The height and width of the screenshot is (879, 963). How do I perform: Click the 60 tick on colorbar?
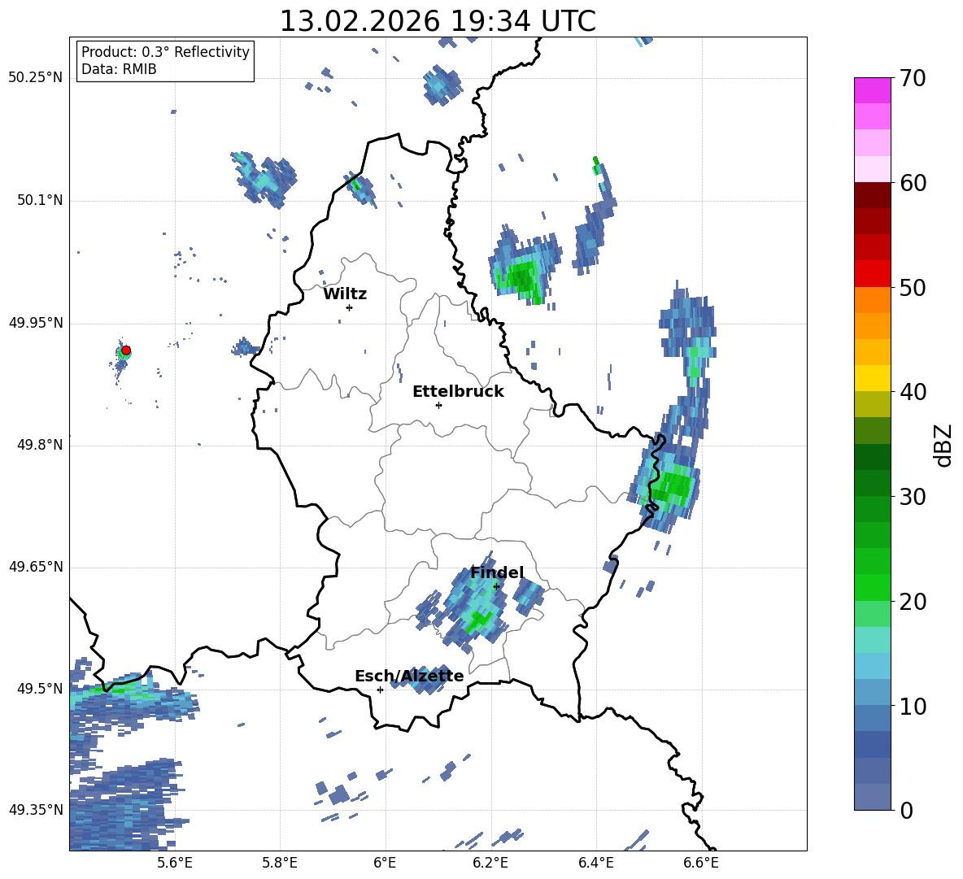tap(913, 183)
